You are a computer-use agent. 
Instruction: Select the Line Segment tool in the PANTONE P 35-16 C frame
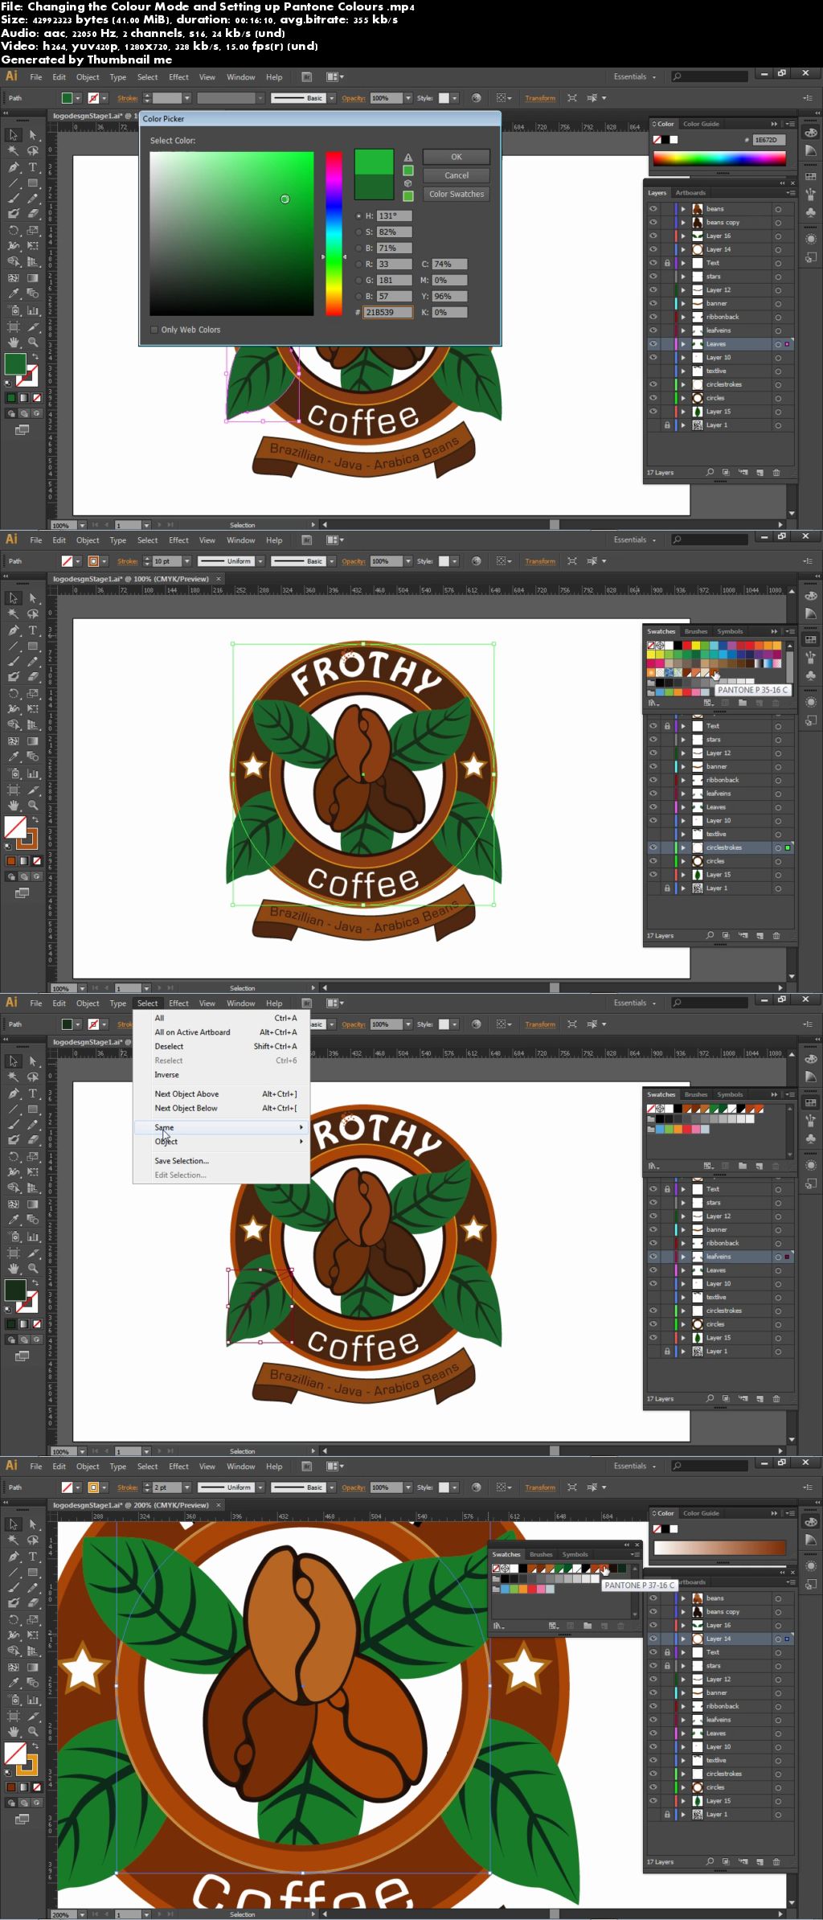pyautogui.click(x=14, y=646)
